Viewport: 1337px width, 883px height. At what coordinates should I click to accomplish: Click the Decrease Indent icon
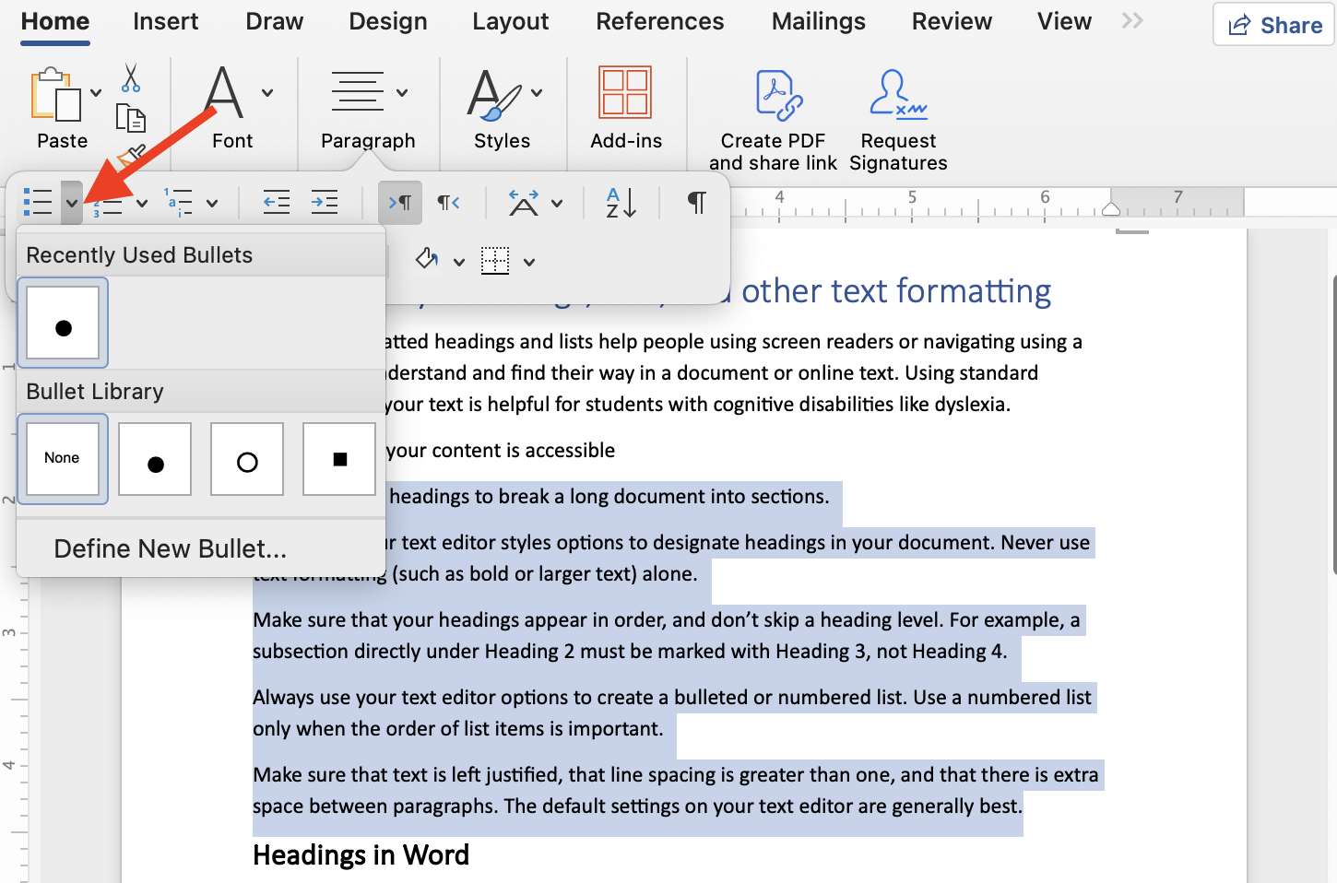276,202
